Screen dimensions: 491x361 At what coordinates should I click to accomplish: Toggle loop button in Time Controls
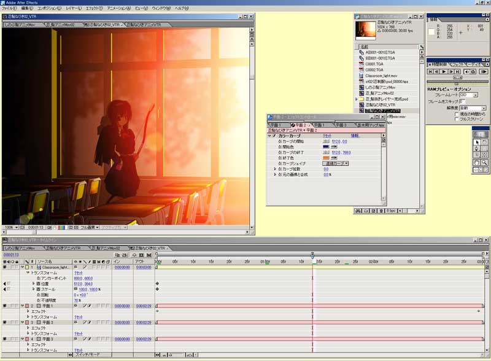click(x=473, y=72)
